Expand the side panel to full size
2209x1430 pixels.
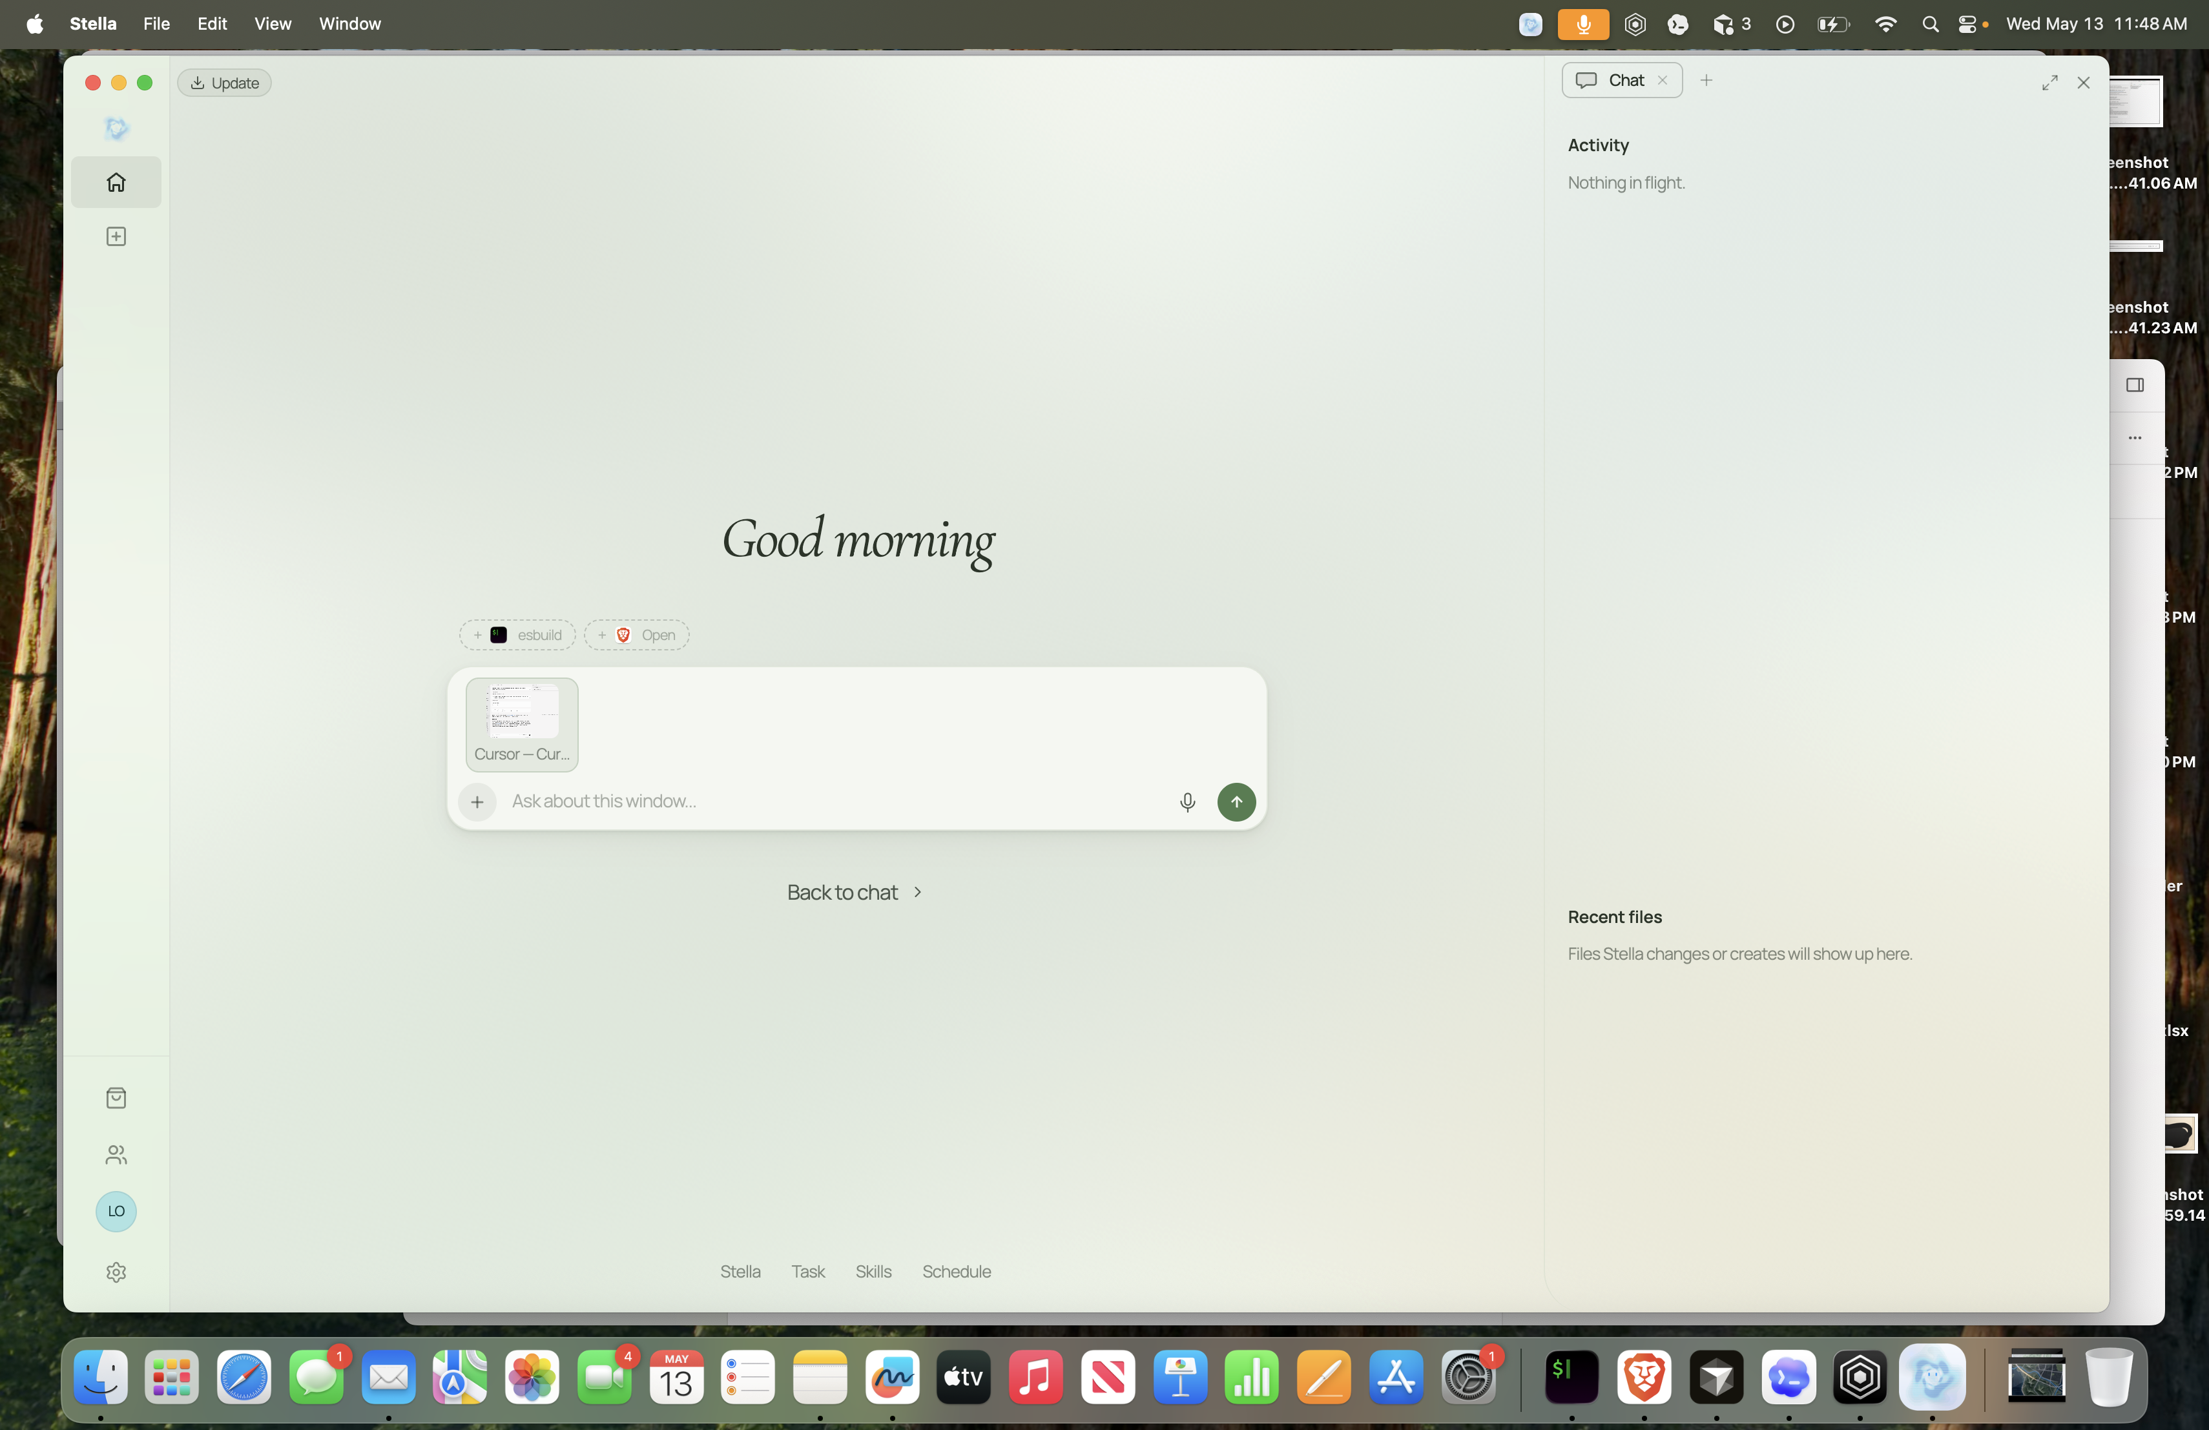(x=2049, y=83)
